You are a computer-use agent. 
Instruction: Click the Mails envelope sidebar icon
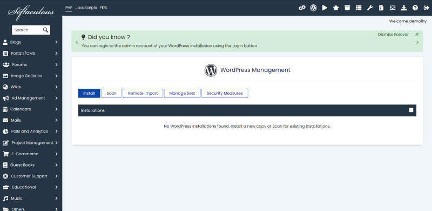click(x=5, y=121)
